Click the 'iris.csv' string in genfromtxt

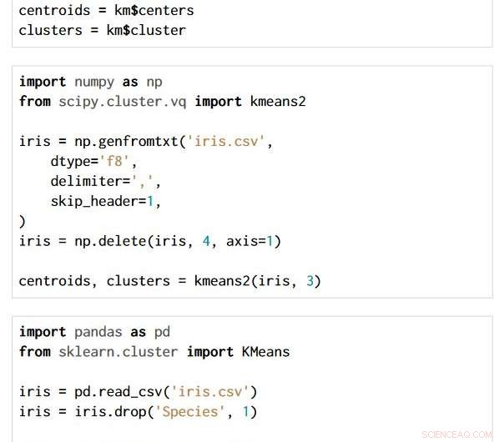point(225,141)
